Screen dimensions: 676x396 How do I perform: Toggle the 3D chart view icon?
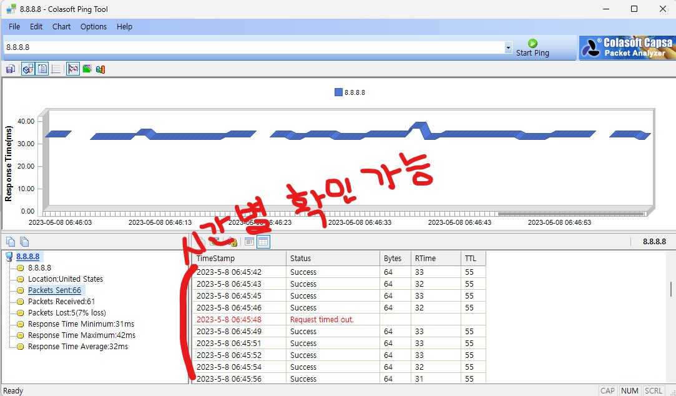coord(28,69)
